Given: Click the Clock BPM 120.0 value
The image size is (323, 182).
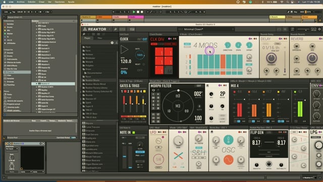Looking at the screenshot, I should click(x=126, y=61).
